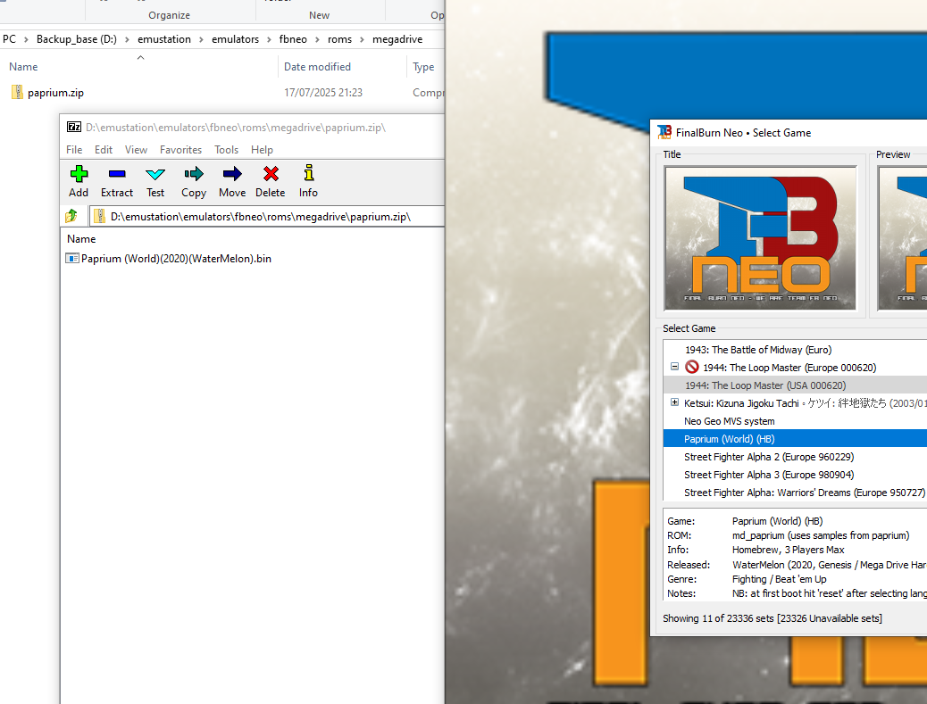Open the Favorites menu
The height and width of the screenshot is (704, 927).
[x=180, y=150]
